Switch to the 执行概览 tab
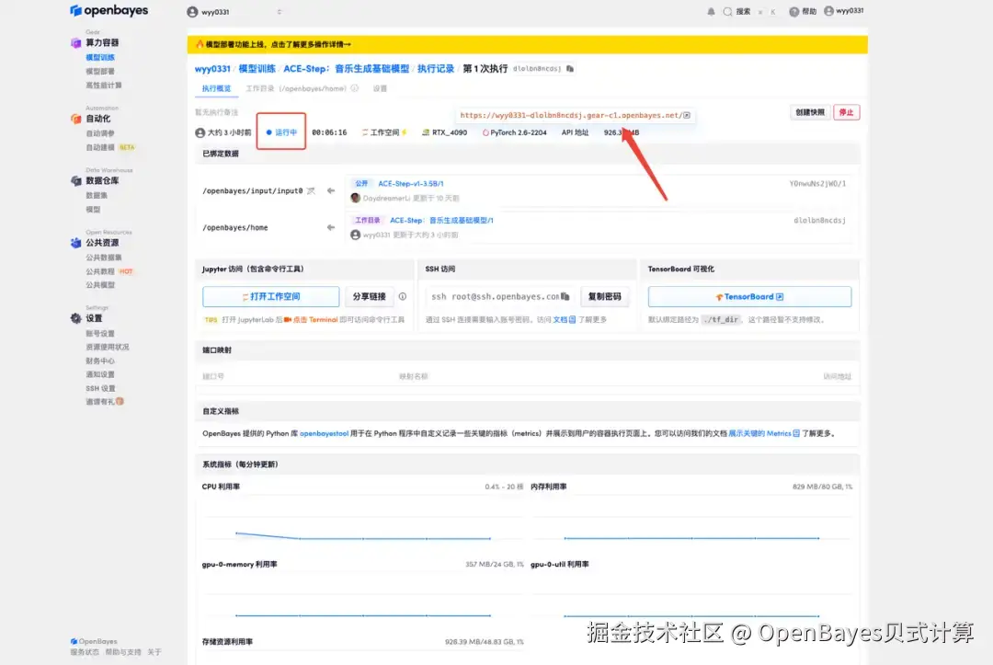 pos(216,88)
